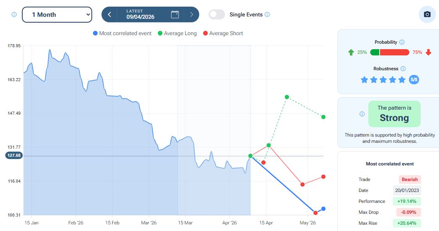Click the red 75% probability bar
Image resolution: width=439 pixels, height=231 pixels.
click(x=394, y=52)
